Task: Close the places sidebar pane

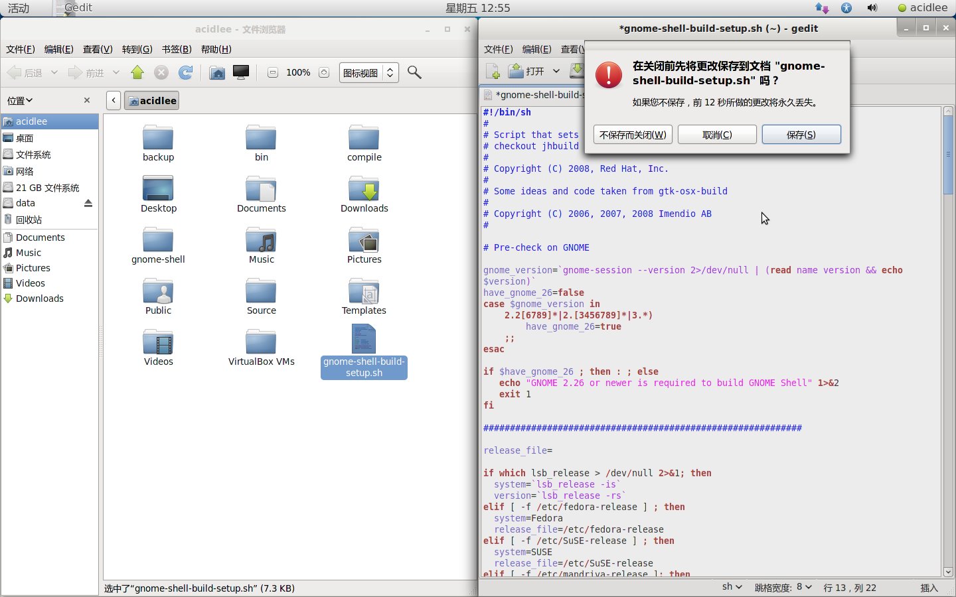Action: pyautogui.click(x=87, y=100)
